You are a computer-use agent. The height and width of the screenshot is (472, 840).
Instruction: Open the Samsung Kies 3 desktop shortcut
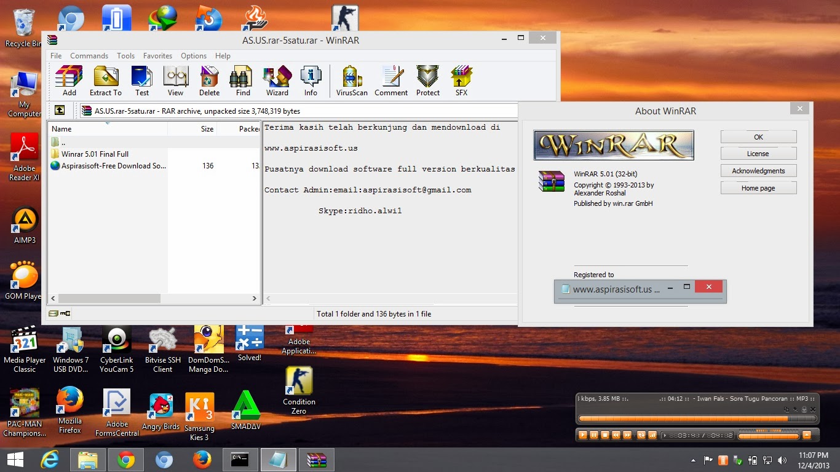[199, 417]
